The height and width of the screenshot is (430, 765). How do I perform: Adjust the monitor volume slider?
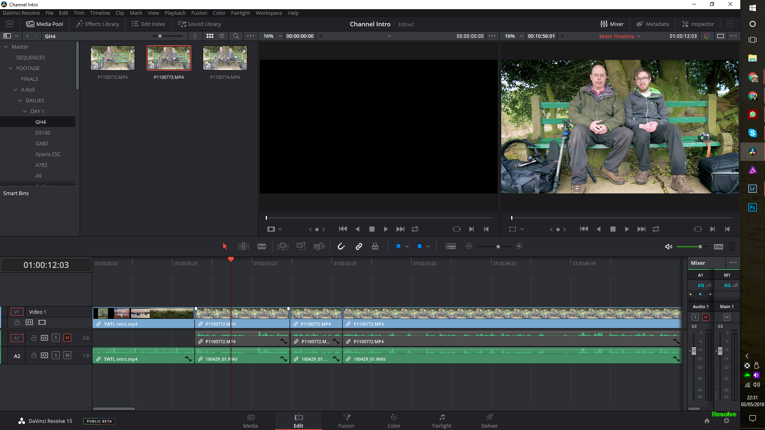[700, 247]
